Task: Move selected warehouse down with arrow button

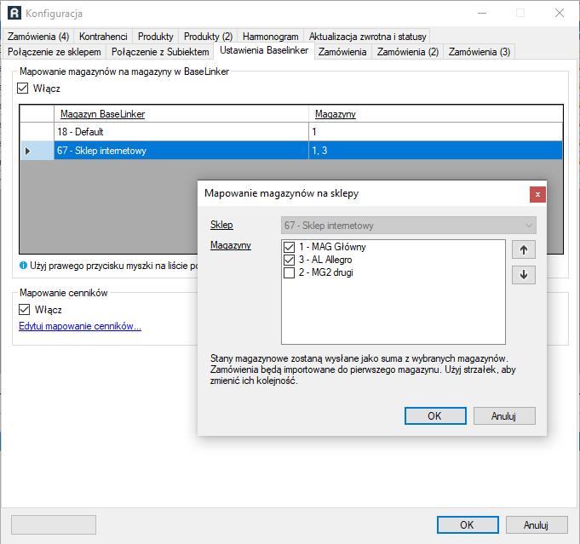Action: (524, 275)
